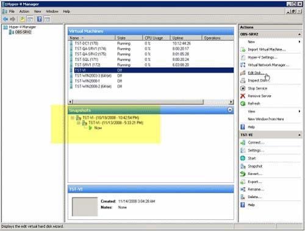Click the Delete icon

243,197
